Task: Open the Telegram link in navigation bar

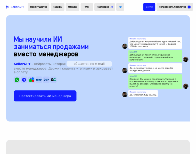Action: tap(120, 7)
